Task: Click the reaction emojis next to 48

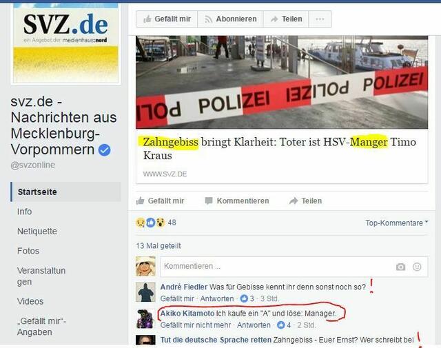Action: pyautogui.click(x=150, y=223)
